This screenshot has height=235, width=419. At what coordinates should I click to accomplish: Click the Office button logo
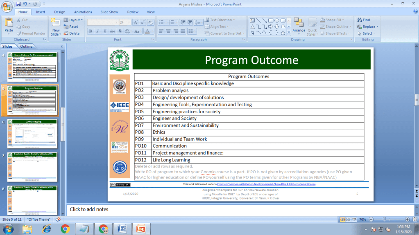(x=7, y=7)
